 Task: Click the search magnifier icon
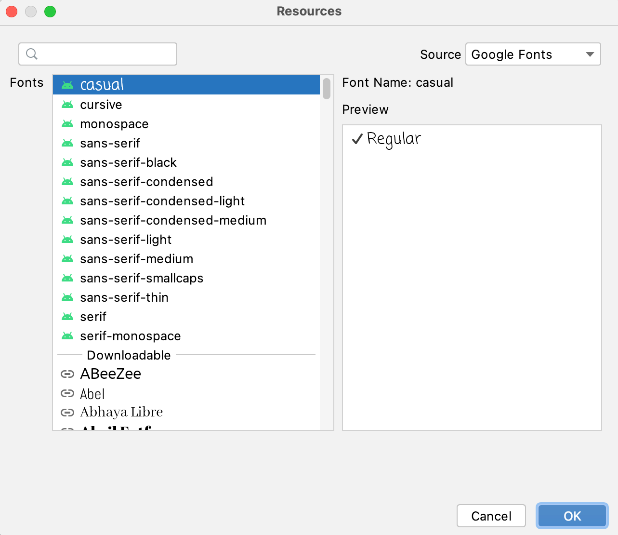[x=32, y=54]
